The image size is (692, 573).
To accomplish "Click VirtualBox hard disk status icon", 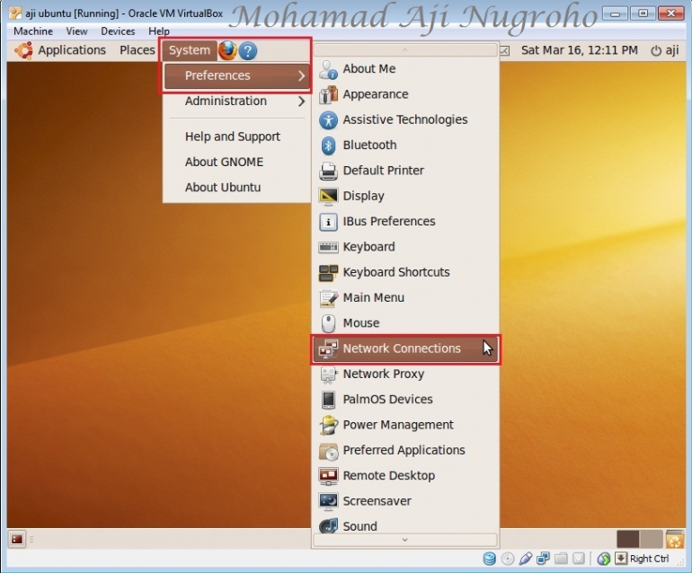I will tap(489, 559).
